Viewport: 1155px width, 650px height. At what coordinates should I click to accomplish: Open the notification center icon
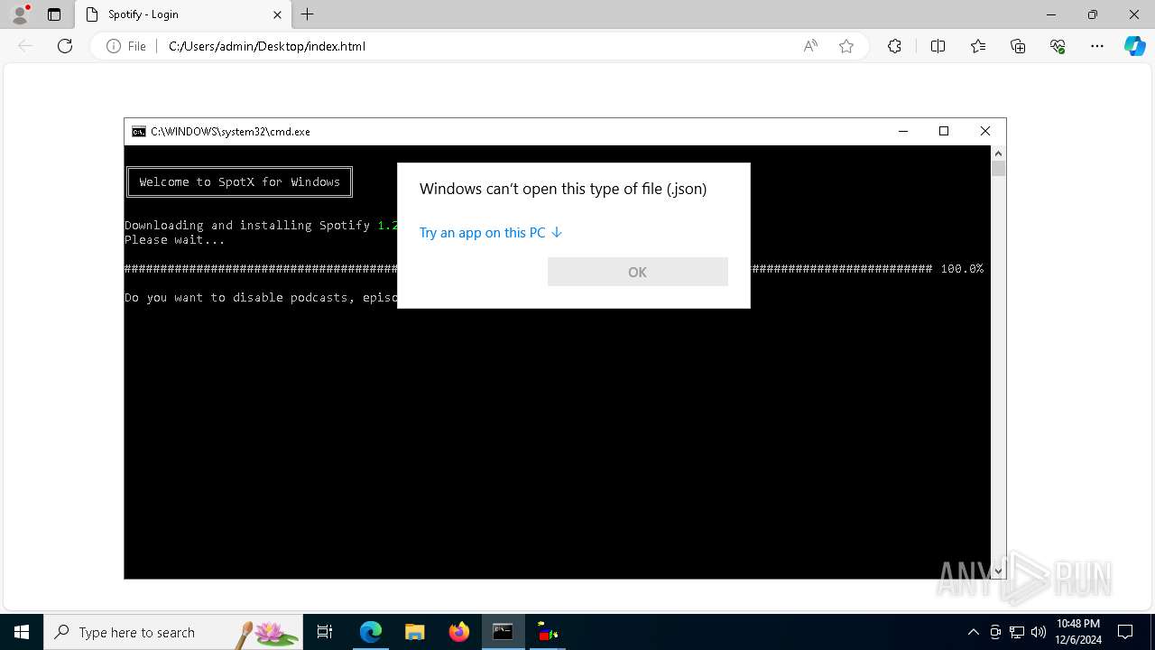coord(1125,632)
